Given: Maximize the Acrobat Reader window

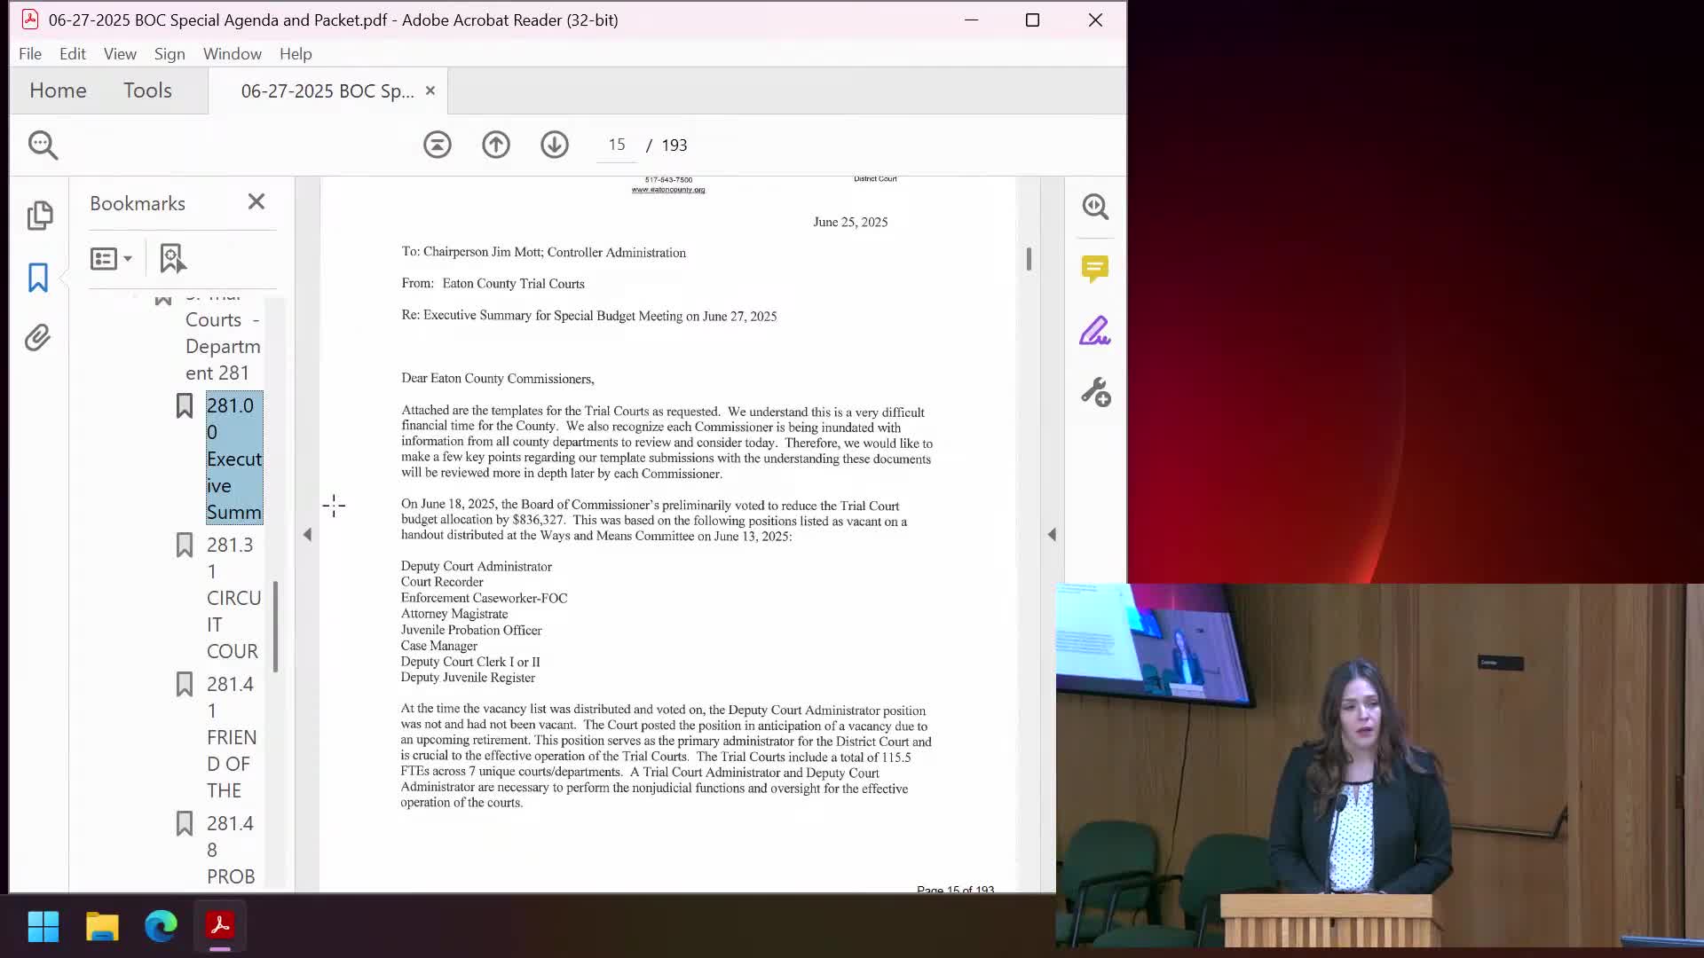Looking at the screenshot, I should point(1032,20).
